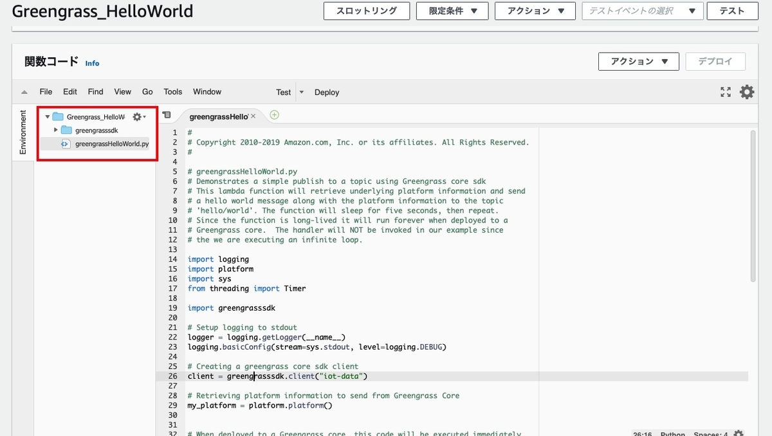Open the 限定条件 dropdown
Screen dimensions: 772x436
click(x=452, y=11)
